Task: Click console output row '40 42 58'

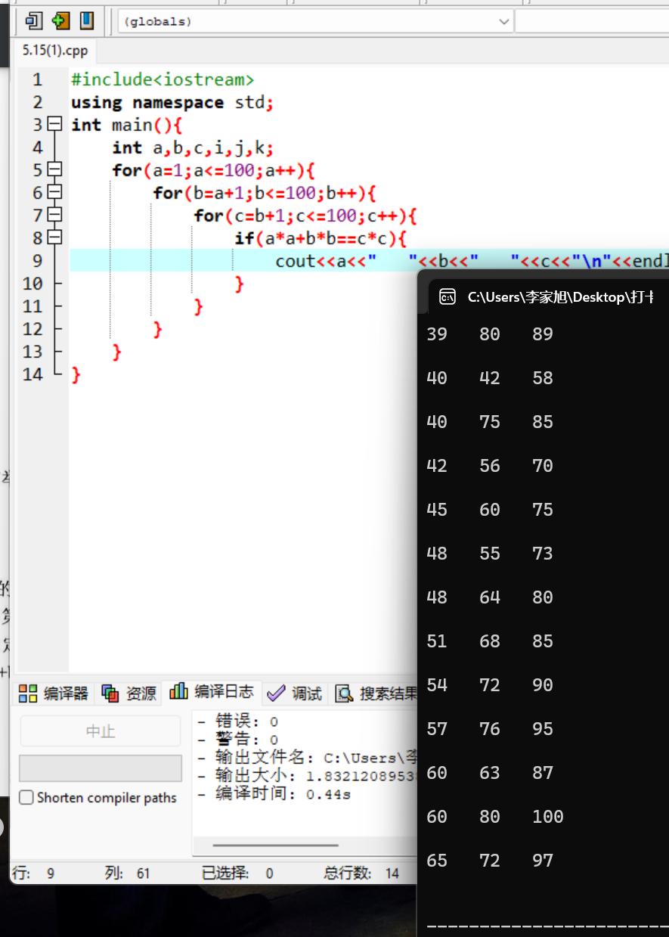Action: 490,378
